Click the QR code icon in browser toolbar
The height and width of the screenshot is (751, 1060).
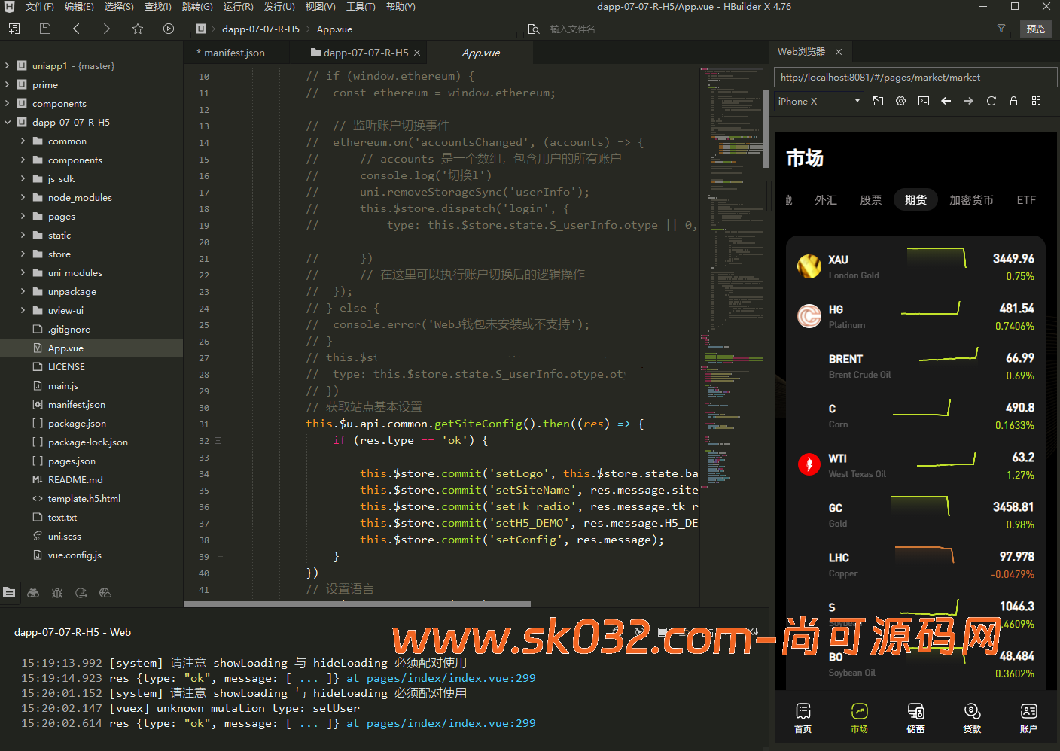point(1036,101)
